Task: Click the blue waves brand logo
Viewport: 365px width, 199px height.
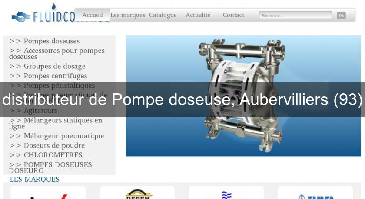Action: [x=226, y=194]
